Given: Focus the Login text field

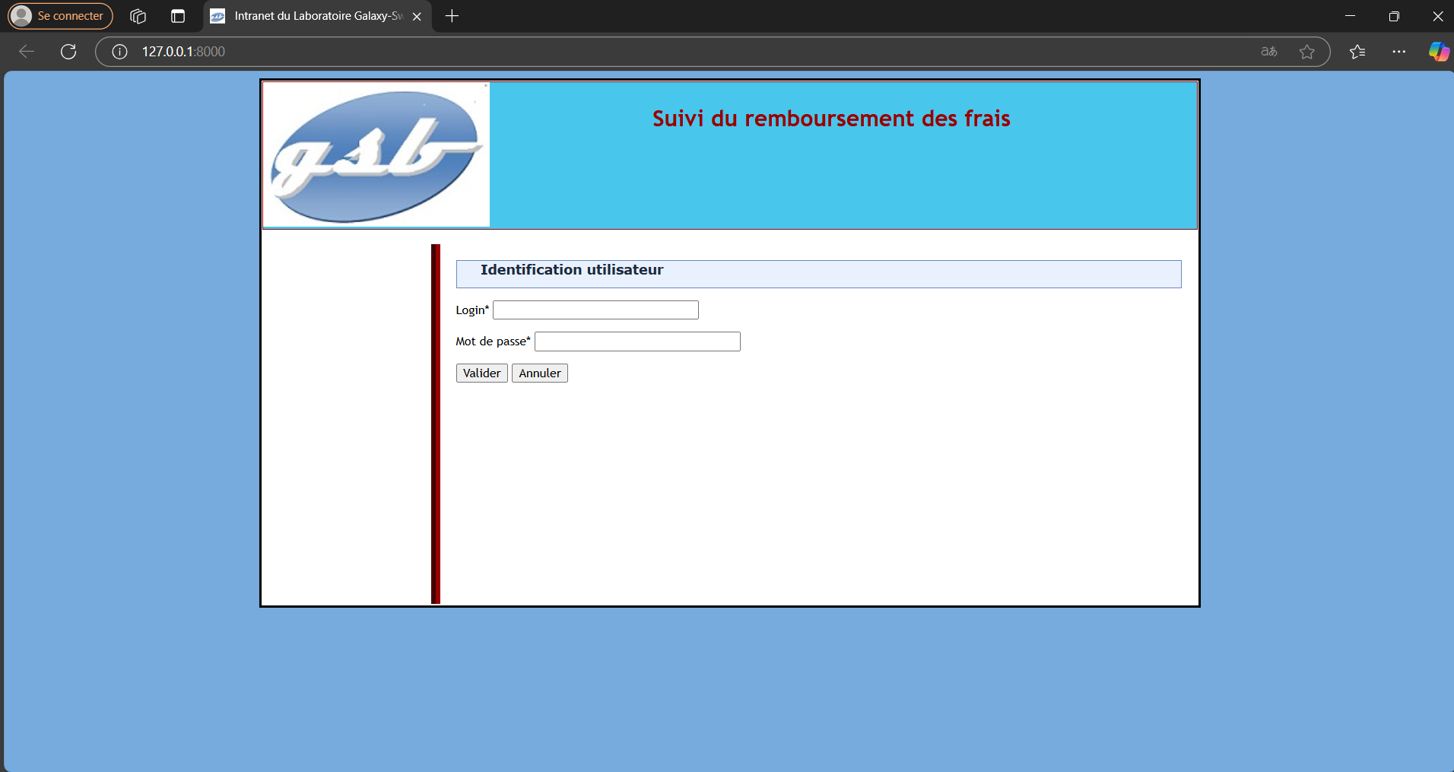Looking at the screenshot, I should coord(595,310).
